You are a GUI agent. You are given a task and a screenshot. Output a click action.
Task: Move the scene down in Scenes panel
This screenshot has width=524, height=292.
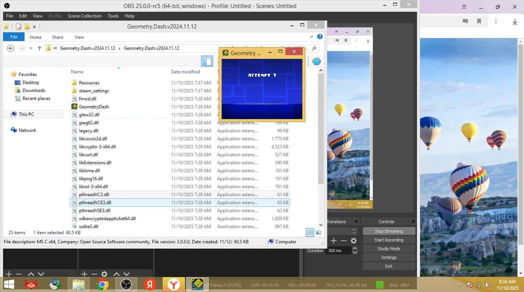click(x=41, y=274)
